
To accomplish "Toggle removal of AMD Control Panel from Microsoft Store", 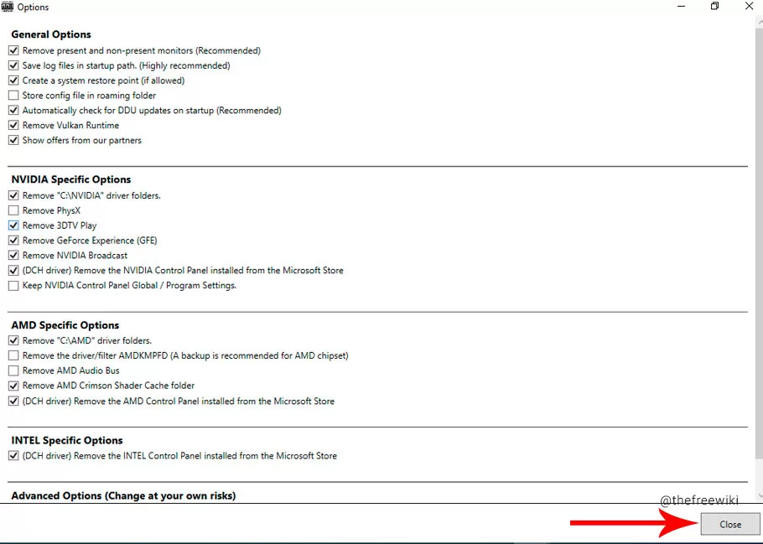I will [13, 402].
